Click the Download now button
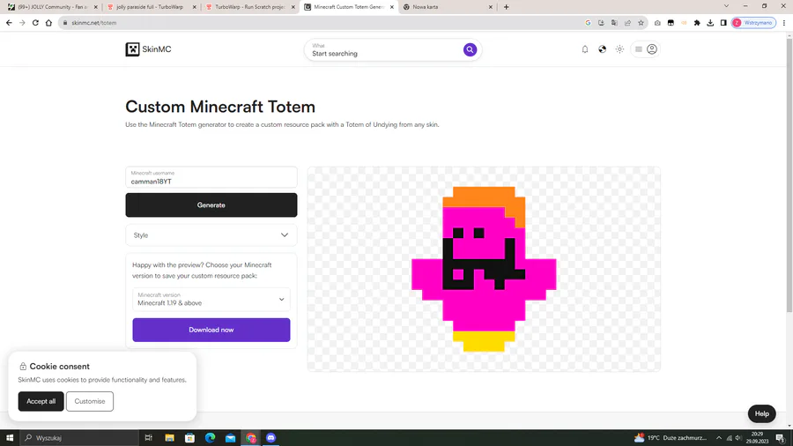The width and height of the screenshot is (793, 446). click(211, 330)
